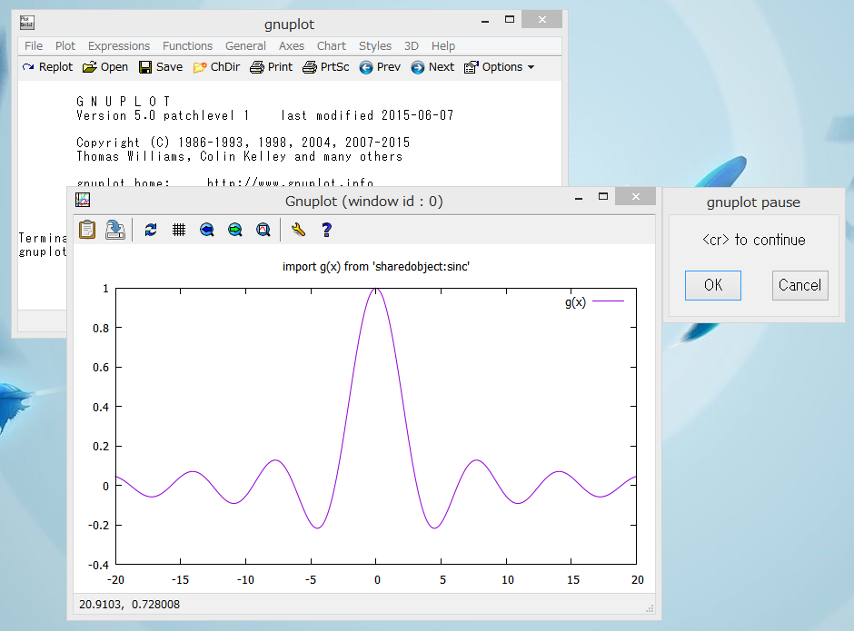Go to previous zoom with the blue back-magnifier icon

pyautogui.click(x=206, y=229)
